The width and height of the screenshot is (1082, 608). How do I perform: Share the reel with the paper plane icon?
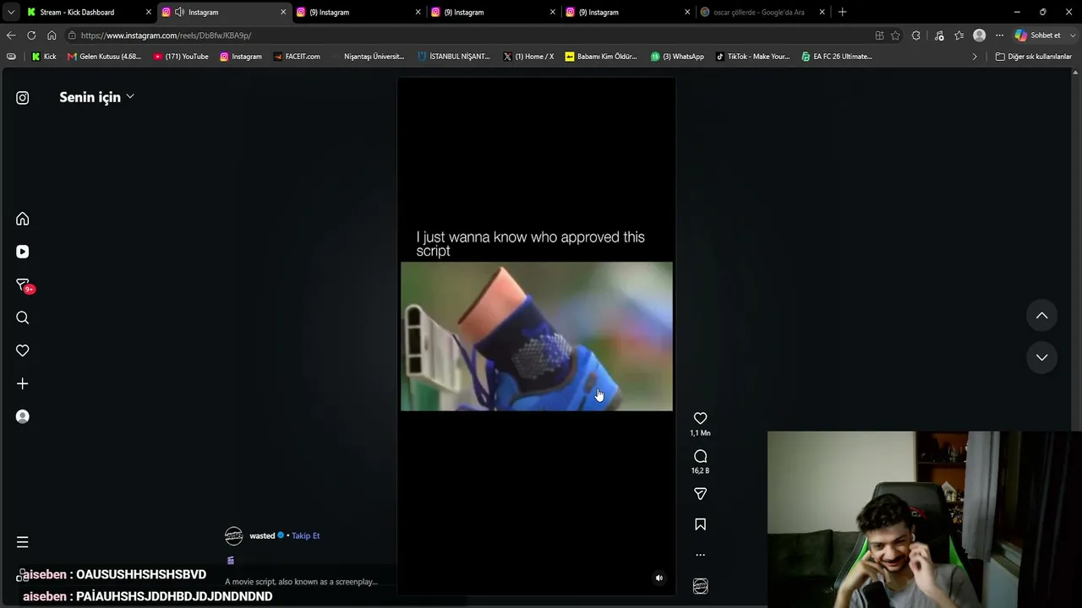700,494
